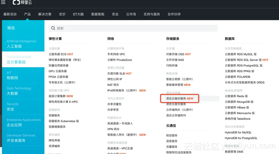This screenshot has height=154, width=279.
Task: Open 容器服务 Kubernetes 版 link
Action: 64,121
